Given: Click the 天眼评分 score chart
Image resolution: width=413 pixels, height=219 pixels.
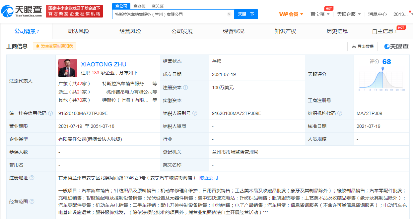Looking at the screenshot, I should (382, 79).
